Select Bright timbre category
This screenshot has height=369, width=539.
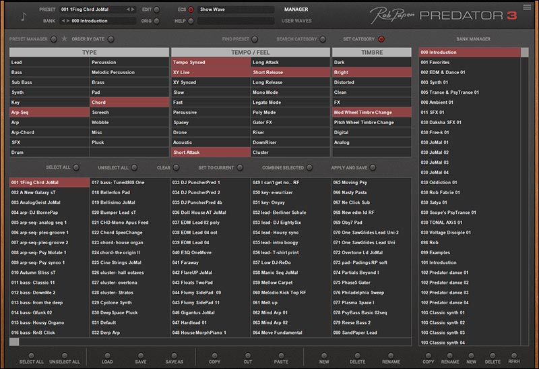(372, 72)
